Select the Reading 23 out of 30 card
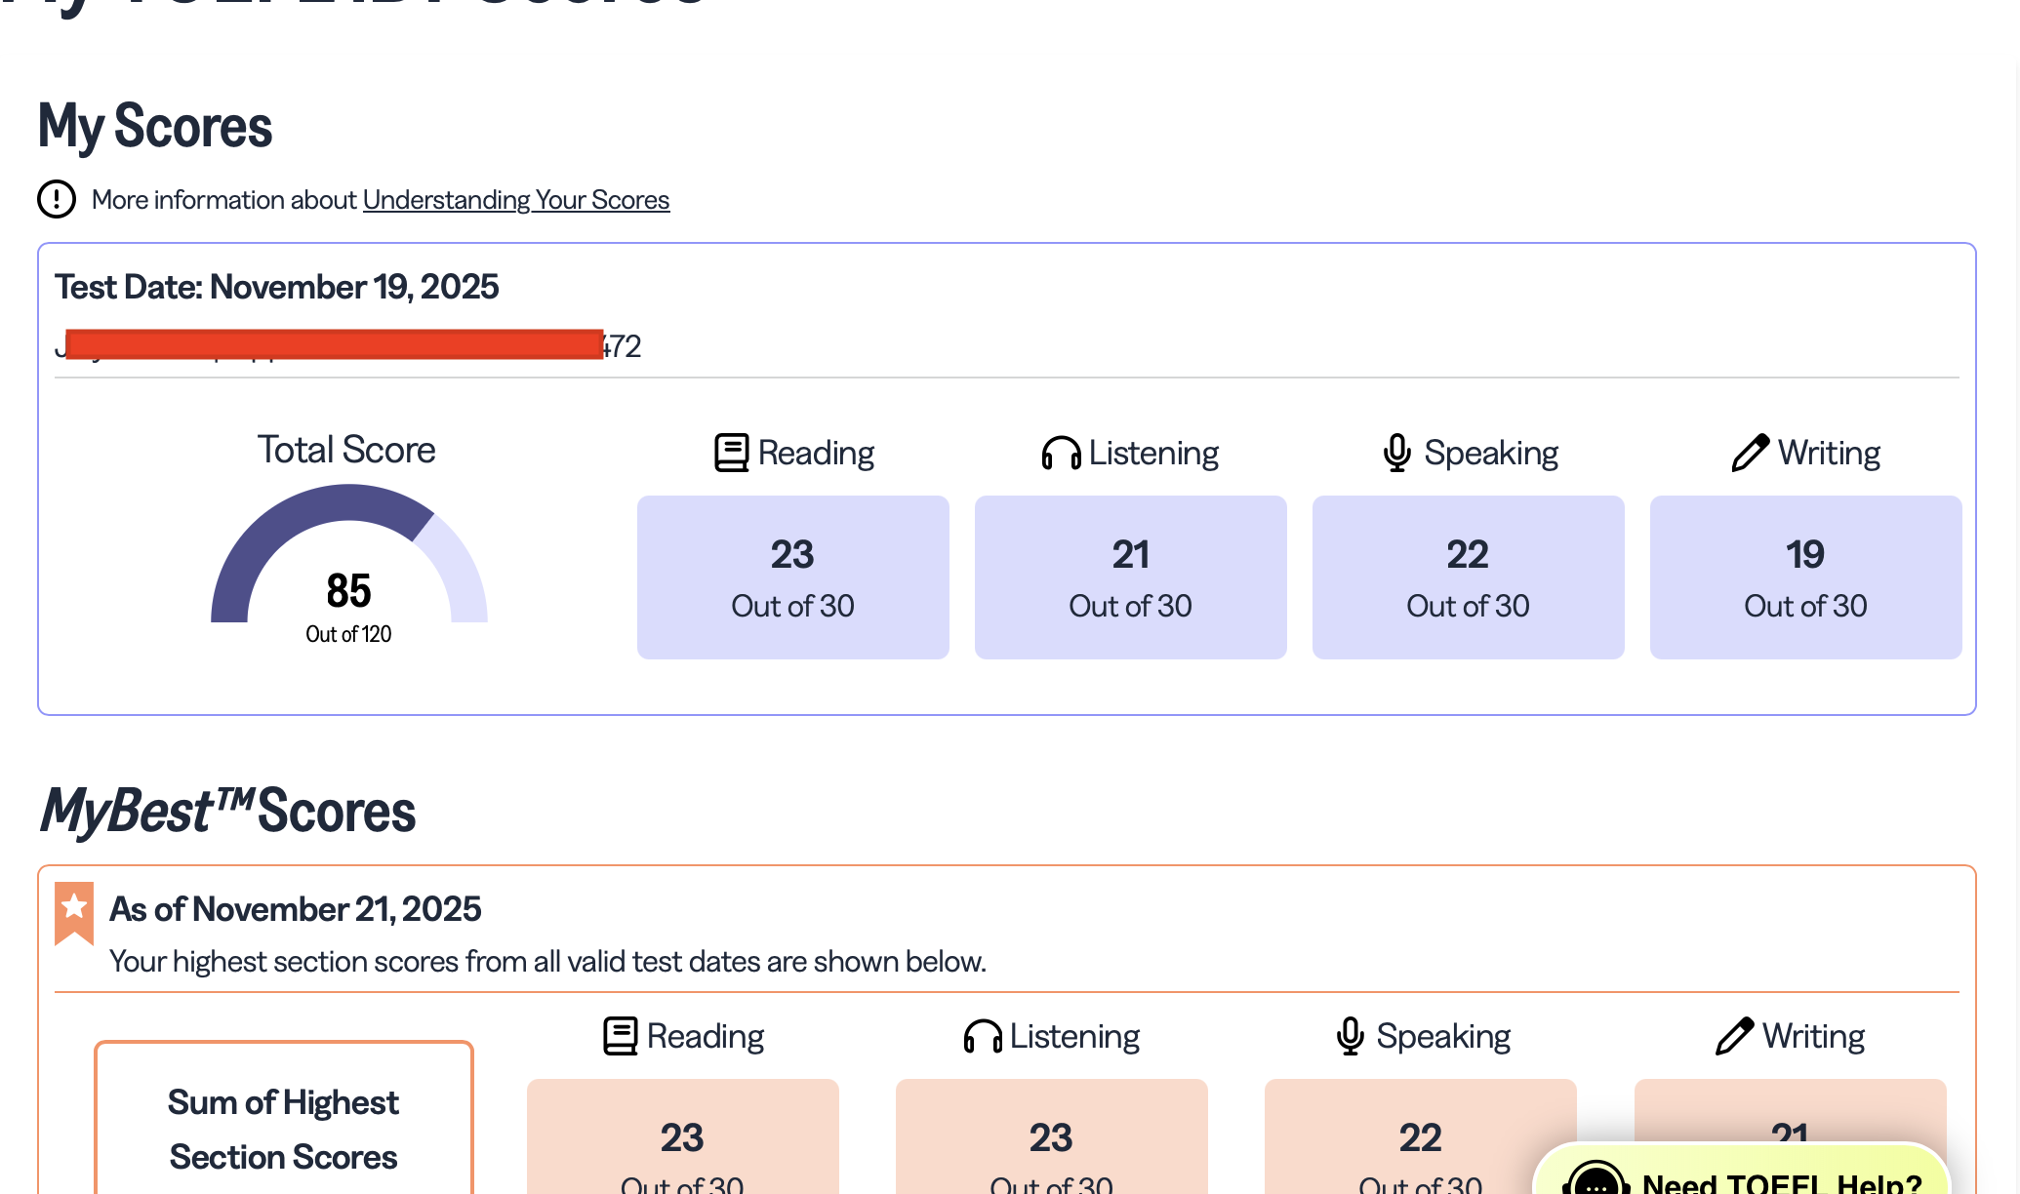The height and width of the screenshot is (1194, 2020). pos(792,577)
